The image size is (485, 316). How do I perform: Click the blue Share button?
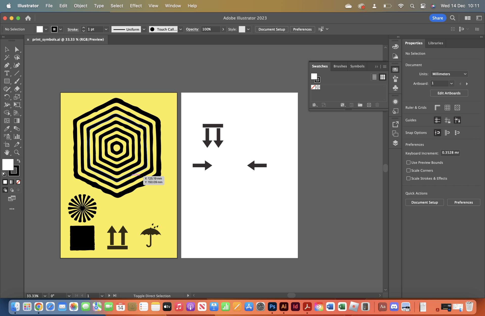pos(437,18)
